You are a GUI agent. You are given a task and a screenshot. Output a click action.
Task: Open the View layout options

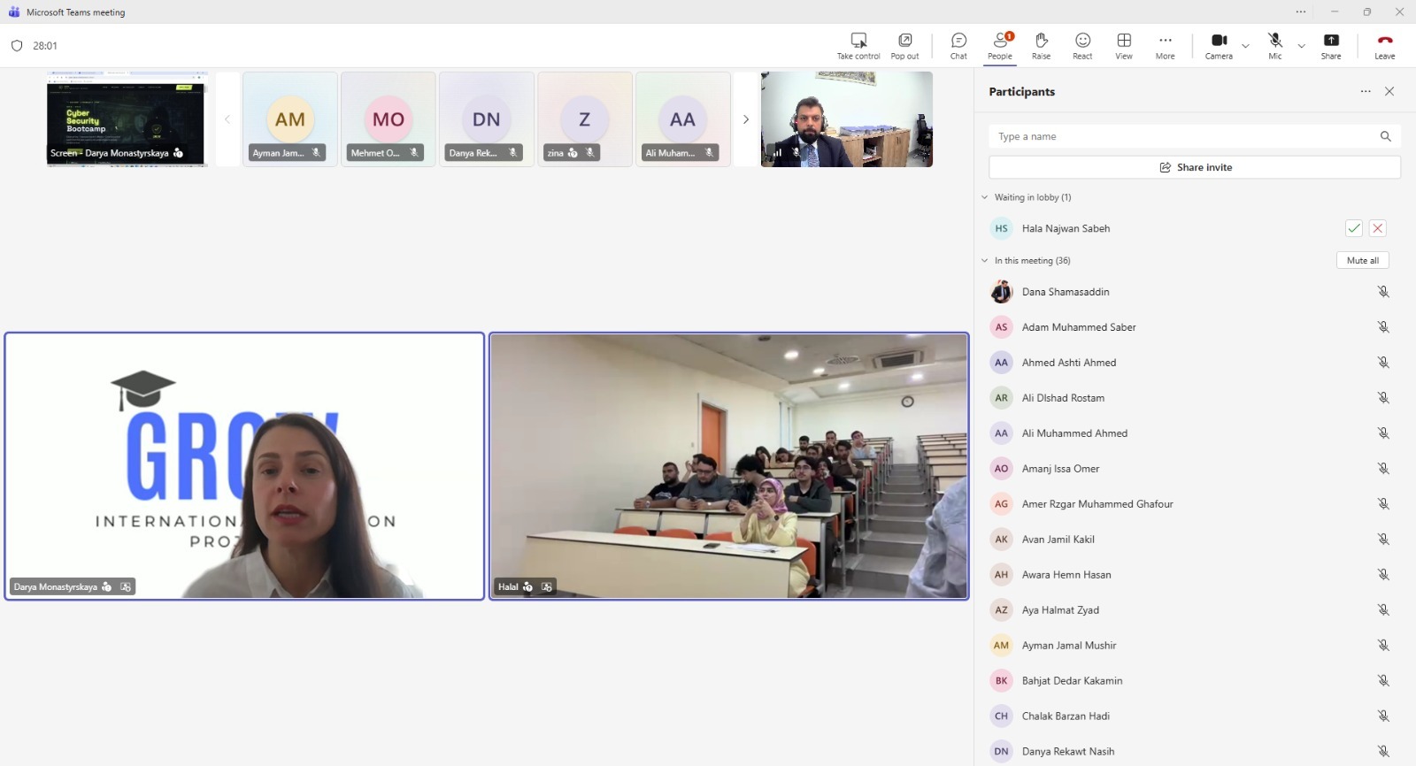tap(1124, 45)
